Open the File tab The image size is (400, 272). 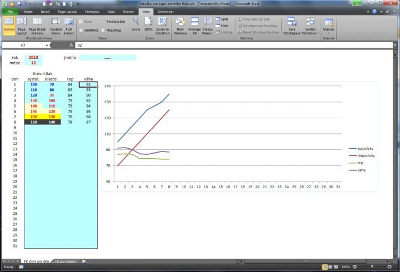[10, 12]
